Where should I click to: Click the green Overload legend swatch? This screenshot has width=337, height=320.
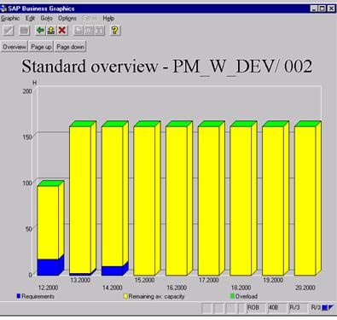(x=232, y=296)
